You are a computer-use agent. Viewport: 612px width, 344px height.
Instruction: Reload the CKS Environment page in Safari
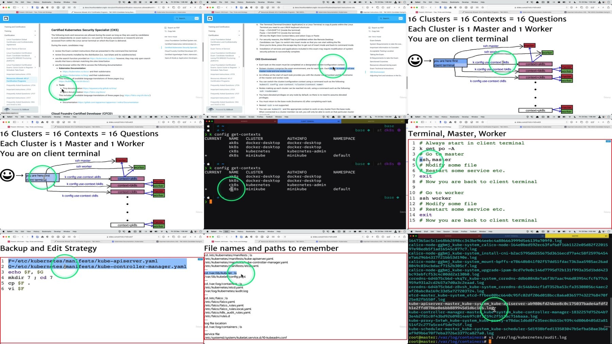[x=363, y=7]
